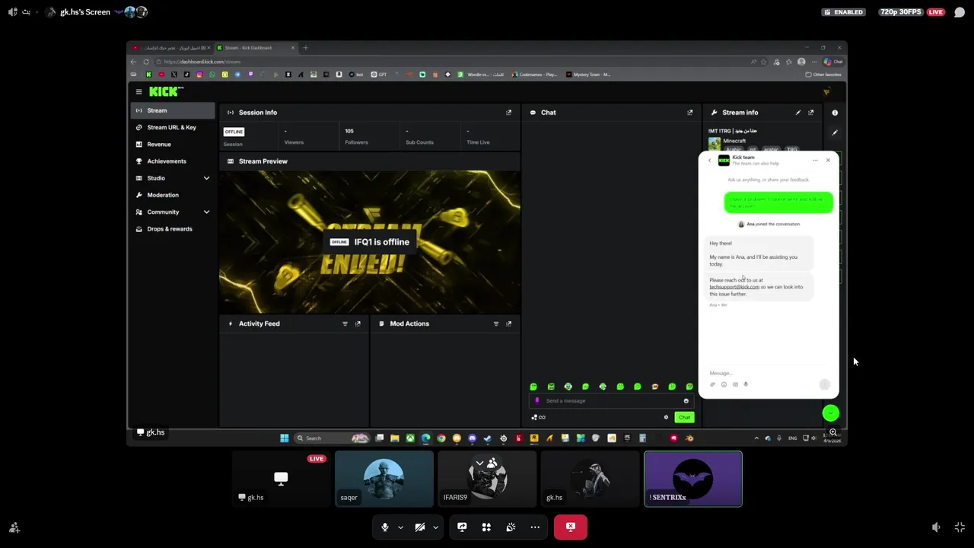Click Windows taskbar Search box
974x548 pixels.
pos(332,438)
